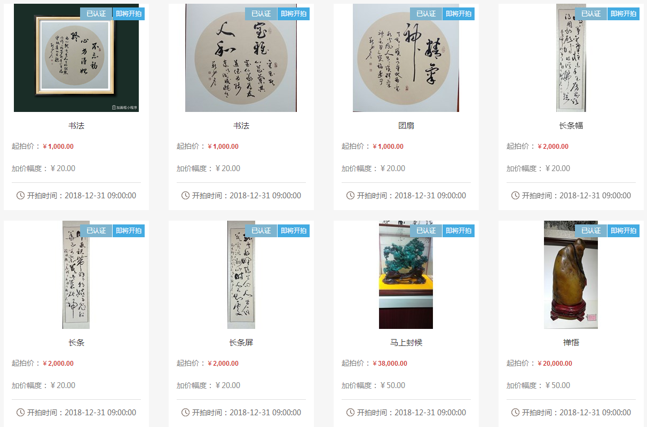Click clock icon under 长条屏 listing
The width and height of the screenshot is (647, 427).
click(186, 412)
